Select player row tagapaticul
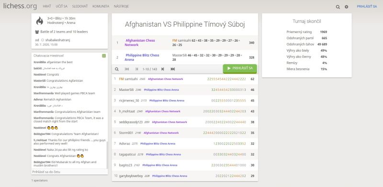The height and width of the screenshot is (187, 383). (x=185, y=154)
